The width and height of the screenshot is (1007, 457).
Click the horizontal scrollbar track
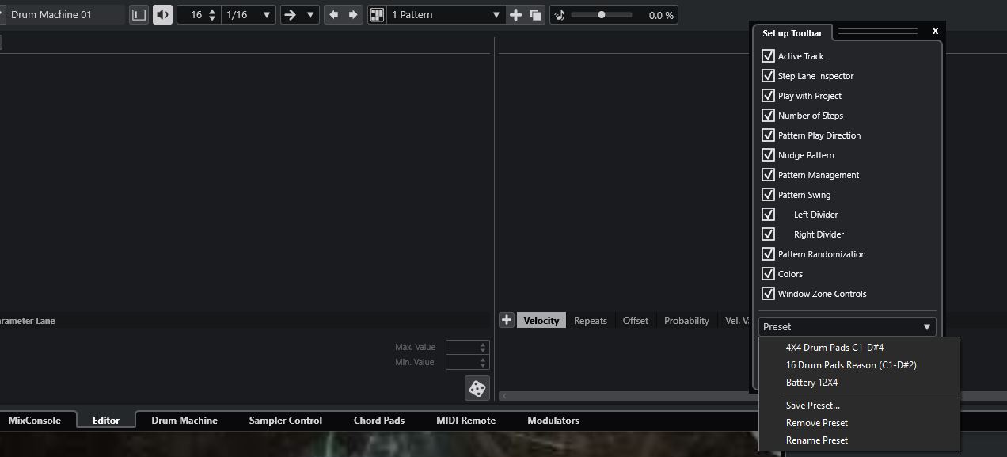625,395
